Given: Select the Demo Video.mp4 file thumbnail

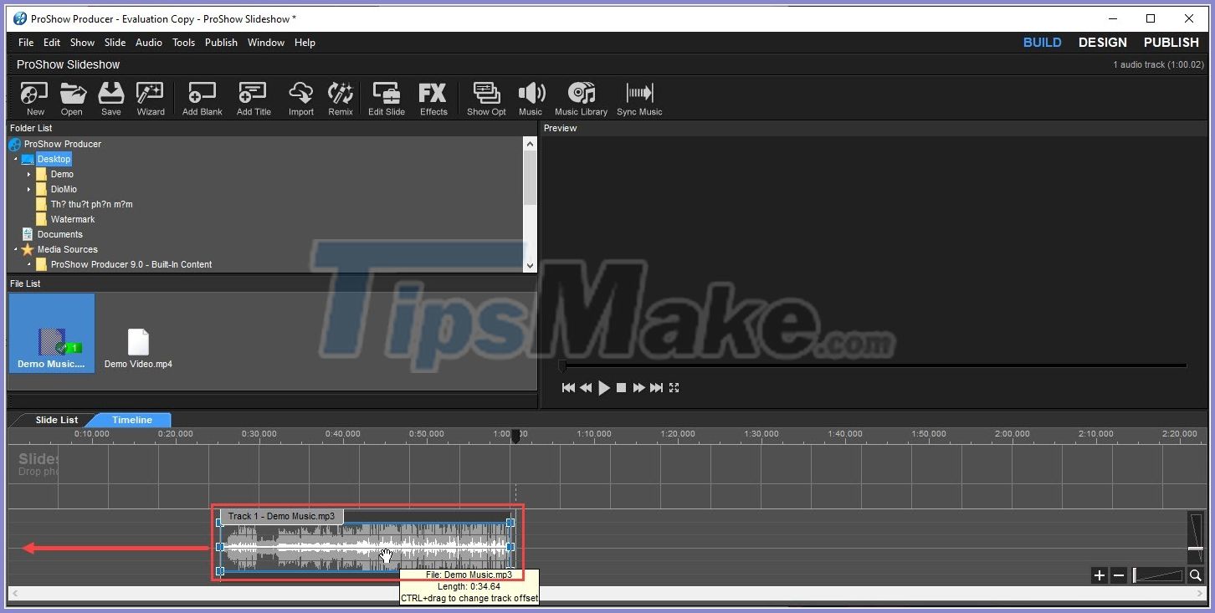Looking at the screenshot, I should click(138, 341).
